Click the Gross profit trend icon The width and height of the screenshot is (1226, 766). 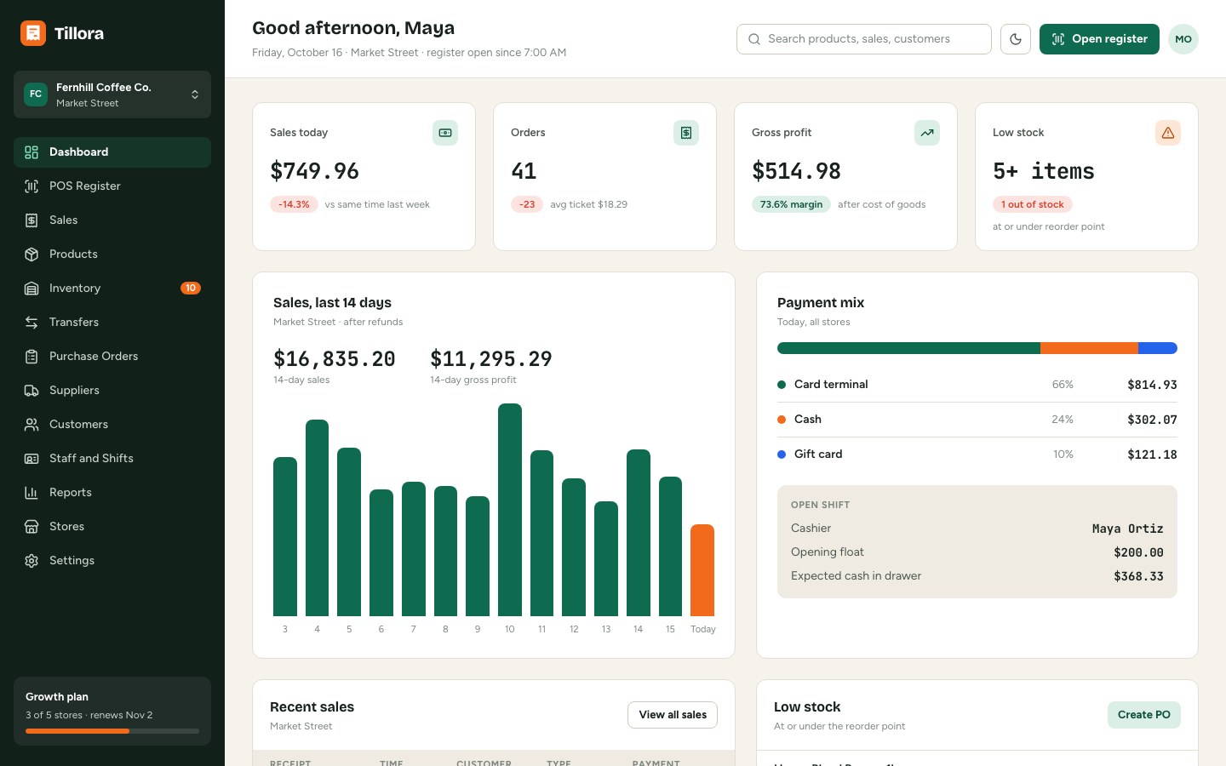point(927,133)
